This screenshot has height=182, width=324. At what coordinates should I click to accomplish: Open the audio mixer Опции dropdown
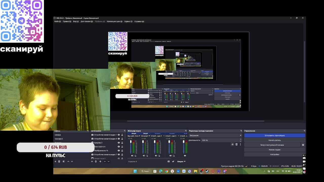[181, 161]
